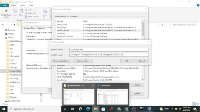Expand the address bar history dropdown
This screenshot has height=112, width=200.
[x=157, y=25]
